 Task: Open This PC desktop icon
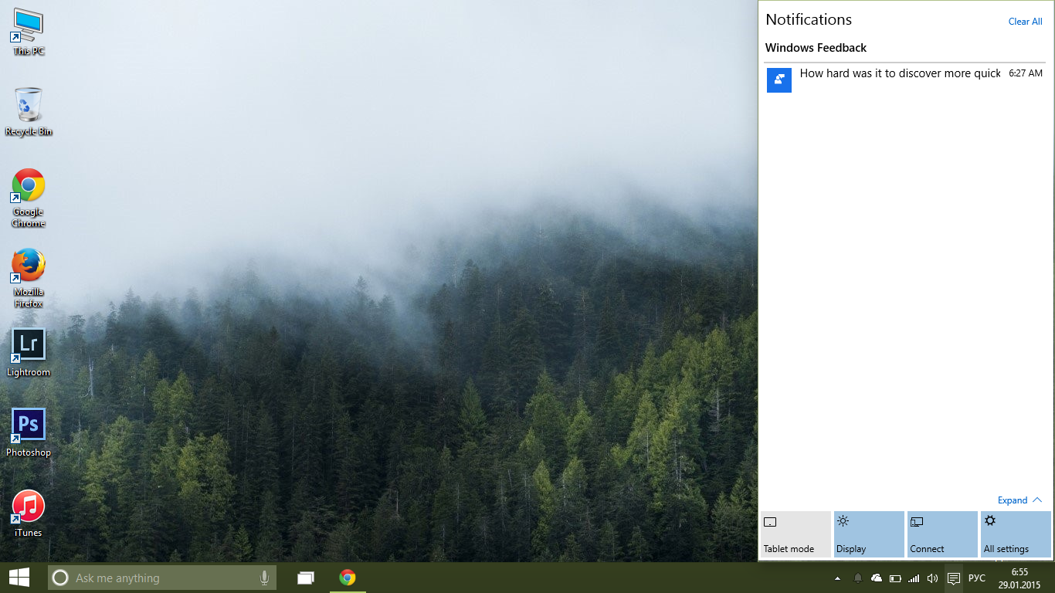tap(29, 32)
